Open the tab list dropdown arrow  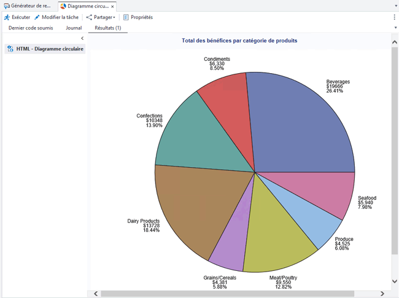pos(395,6)
